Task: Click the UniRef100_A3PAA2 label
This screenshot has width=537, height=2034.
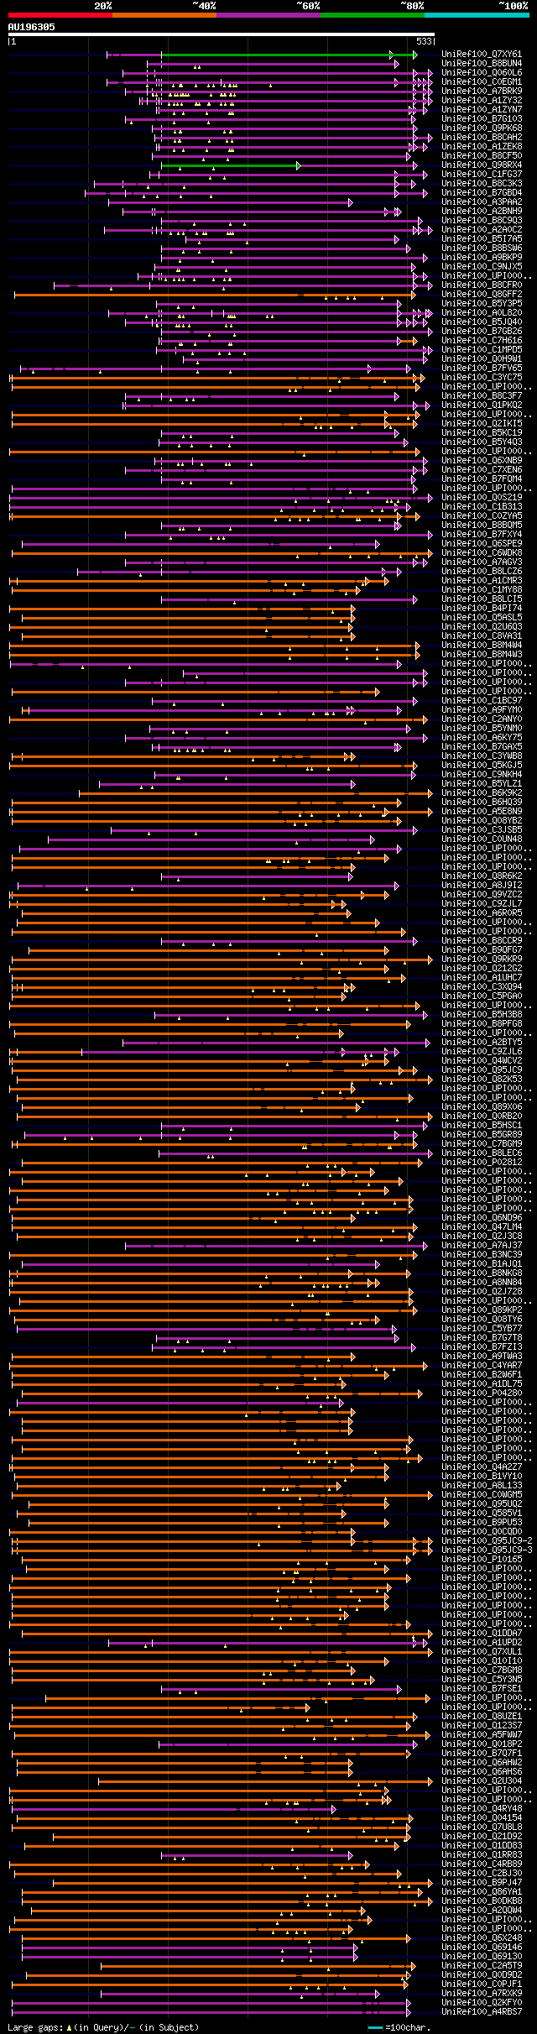Action: tap(482, 202)
